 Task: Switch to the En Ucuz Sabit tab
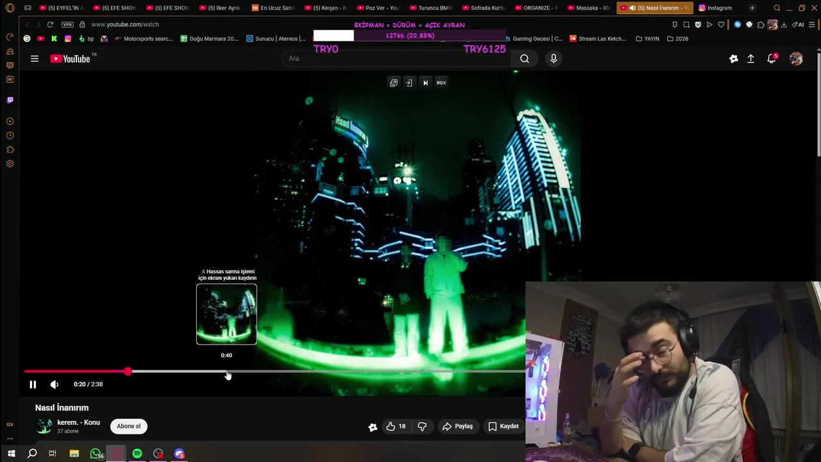(x=273, y=8)
